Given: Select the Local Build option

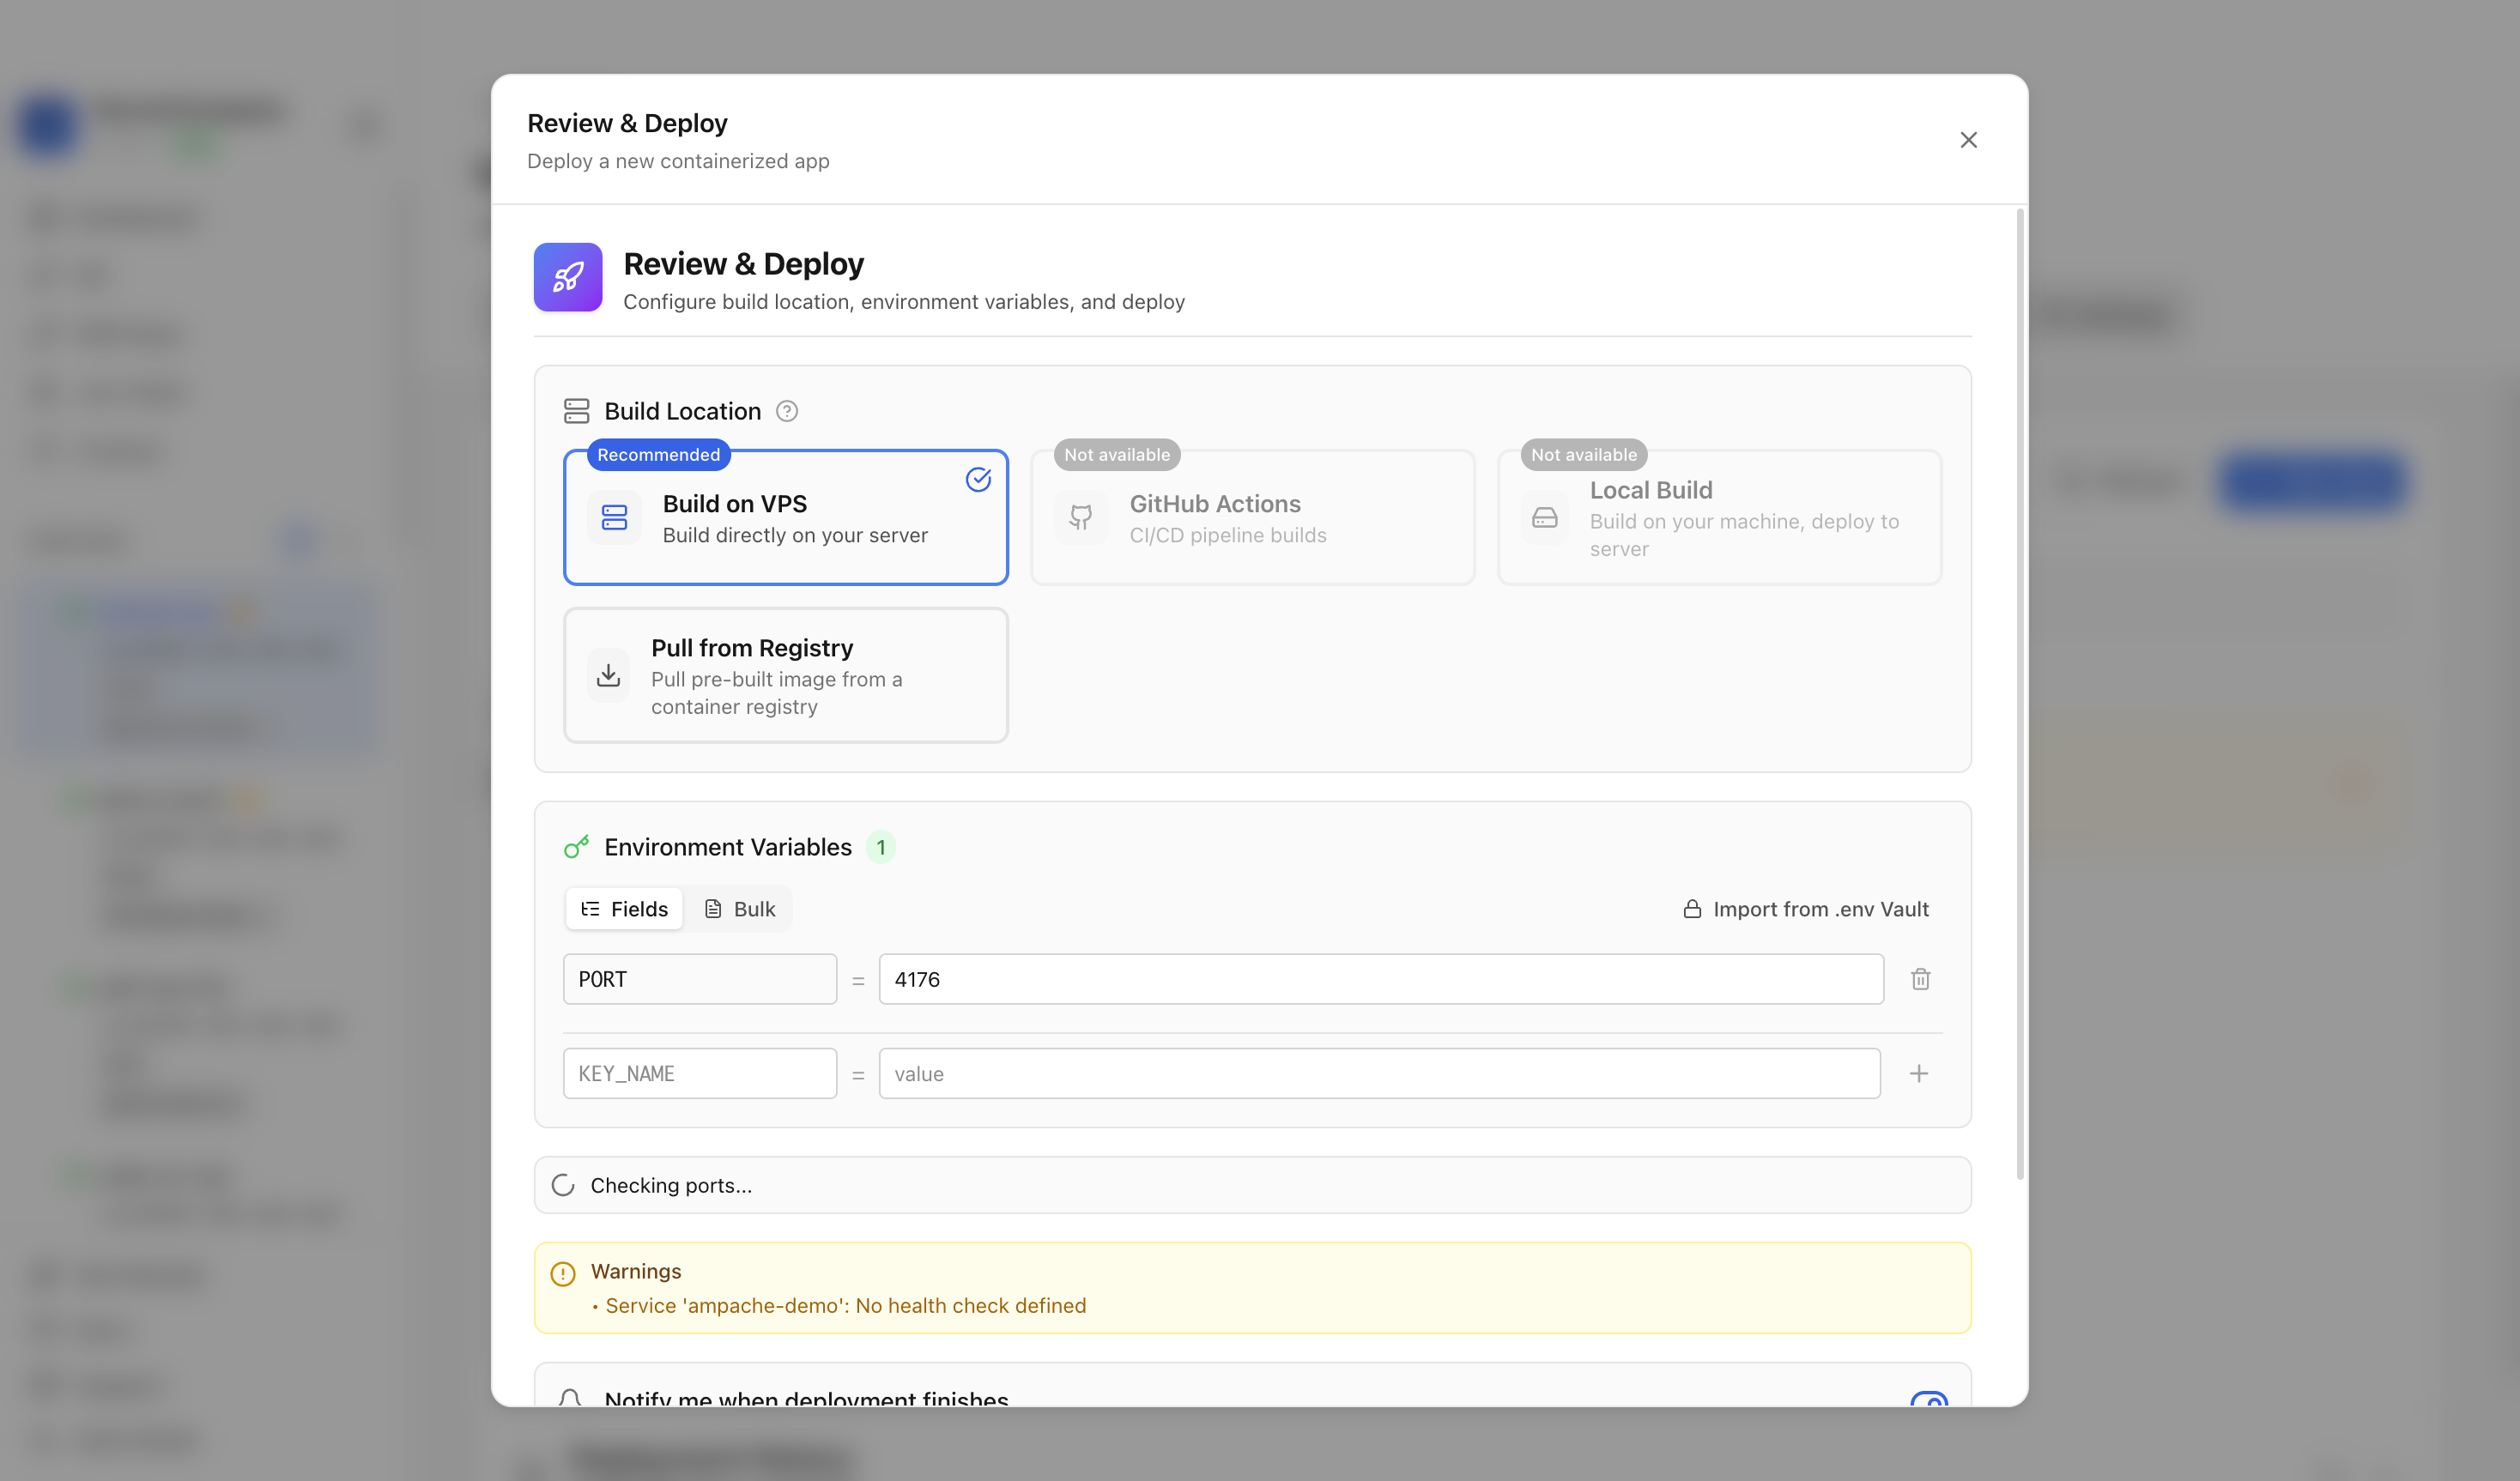Looking at the screenshot, I should (1719, 517).
